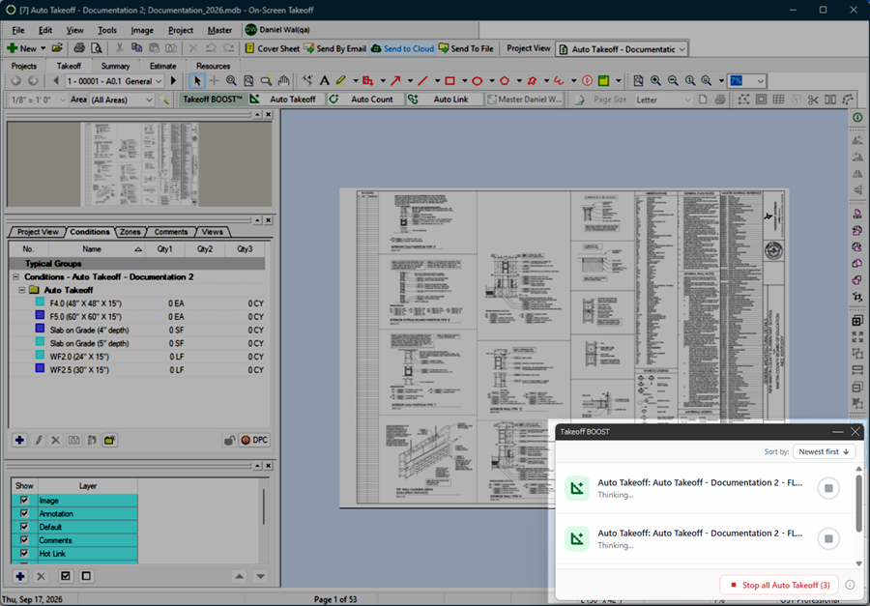Click the Scissors cut tool icon
The height and width of the screenshot is (606, 870).
pos(813,100)
